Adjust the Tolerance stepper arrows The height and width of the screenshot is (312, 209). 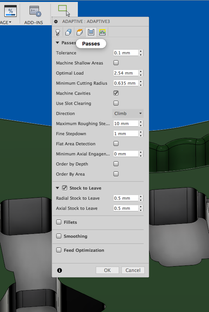click(x=141, y=53)
